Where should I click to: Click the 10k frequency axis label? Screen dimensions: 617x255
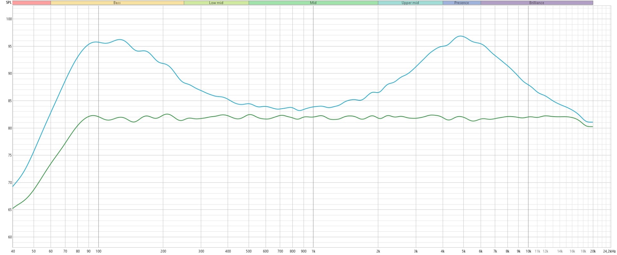coord(528,251)
